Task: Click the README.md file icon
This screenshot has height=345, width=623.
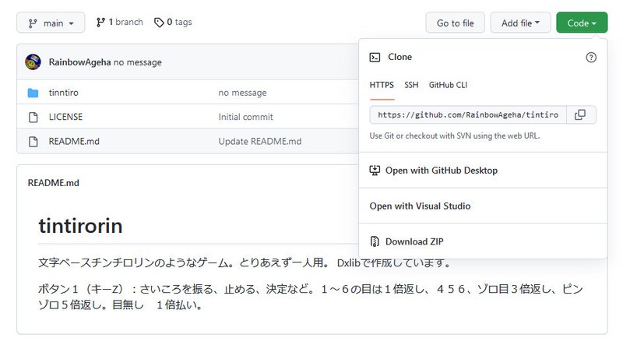Action: pos(33,141)
